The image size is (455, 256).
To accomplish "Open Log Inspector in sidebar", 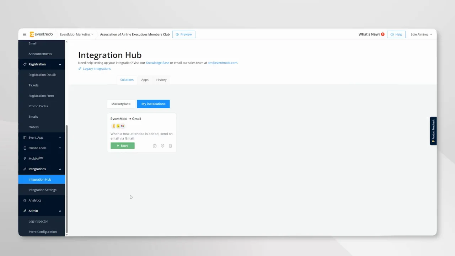I will pyautogui.click(x=42, y=221).
